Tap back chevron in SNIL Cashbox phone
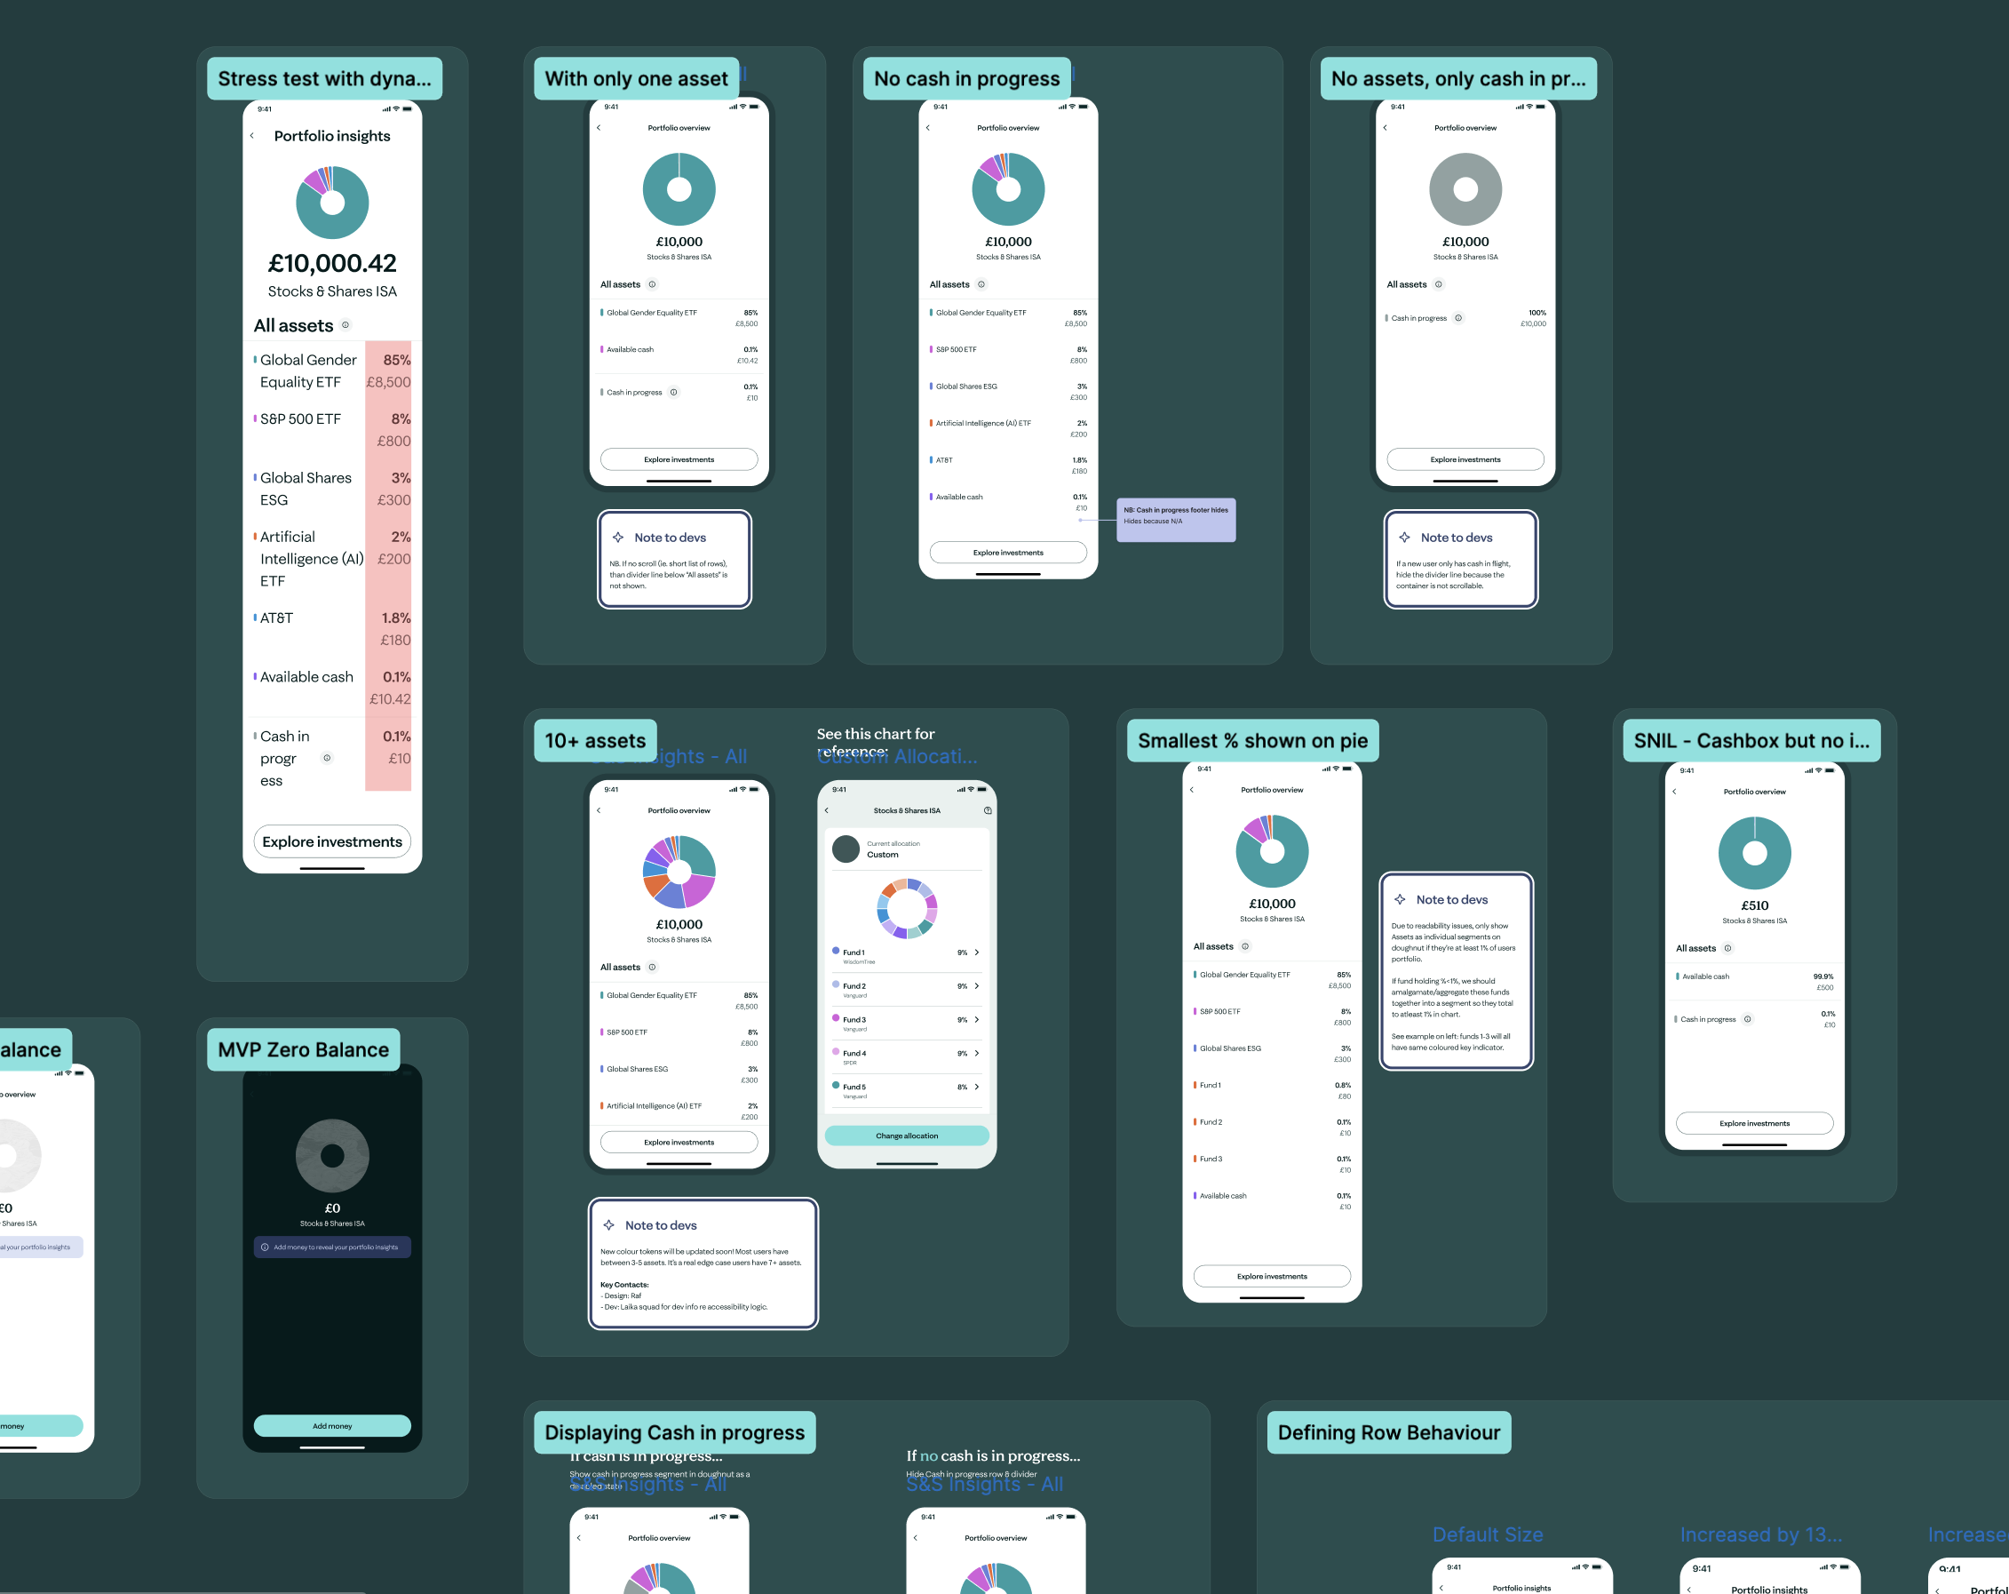Viewport: 2009px width, 1594px height. [x=1673, y=792]
